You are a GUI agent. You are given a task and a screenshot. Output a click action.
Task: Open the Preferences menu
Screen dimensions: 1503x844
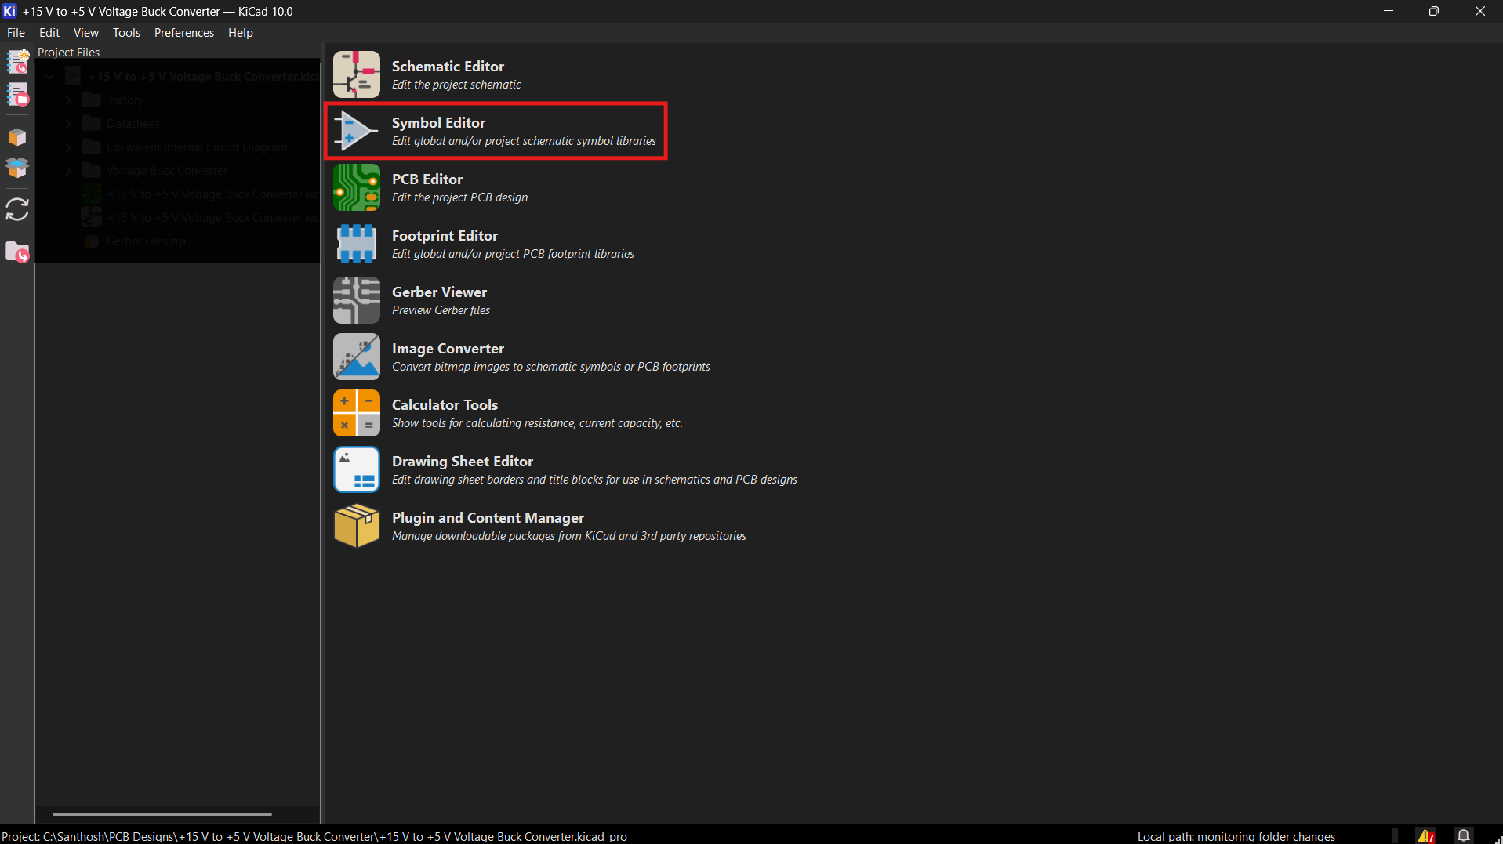point(184,33)
